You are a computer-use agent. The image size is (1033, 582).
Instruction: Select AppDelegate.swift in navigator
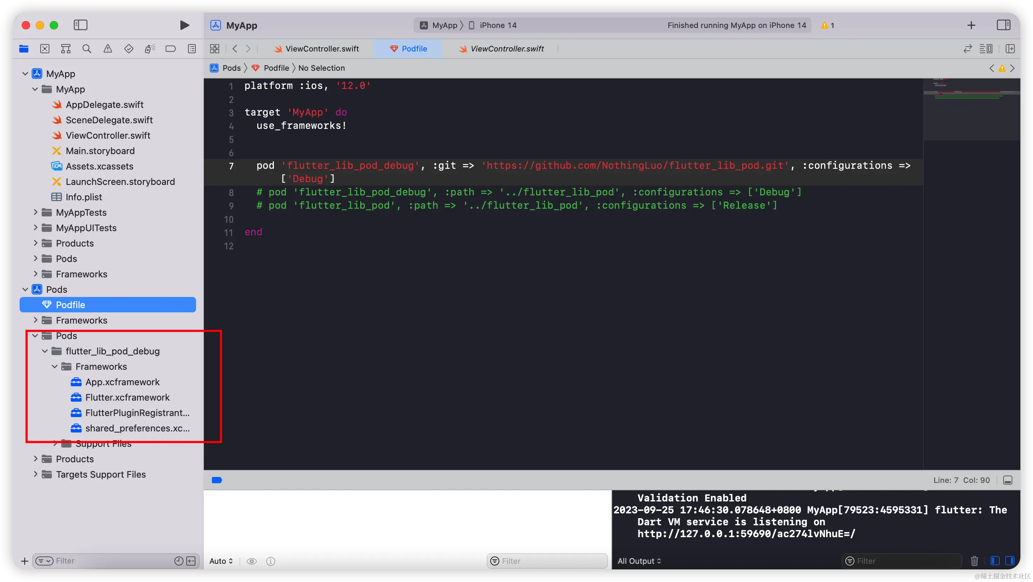pos(104,105)
